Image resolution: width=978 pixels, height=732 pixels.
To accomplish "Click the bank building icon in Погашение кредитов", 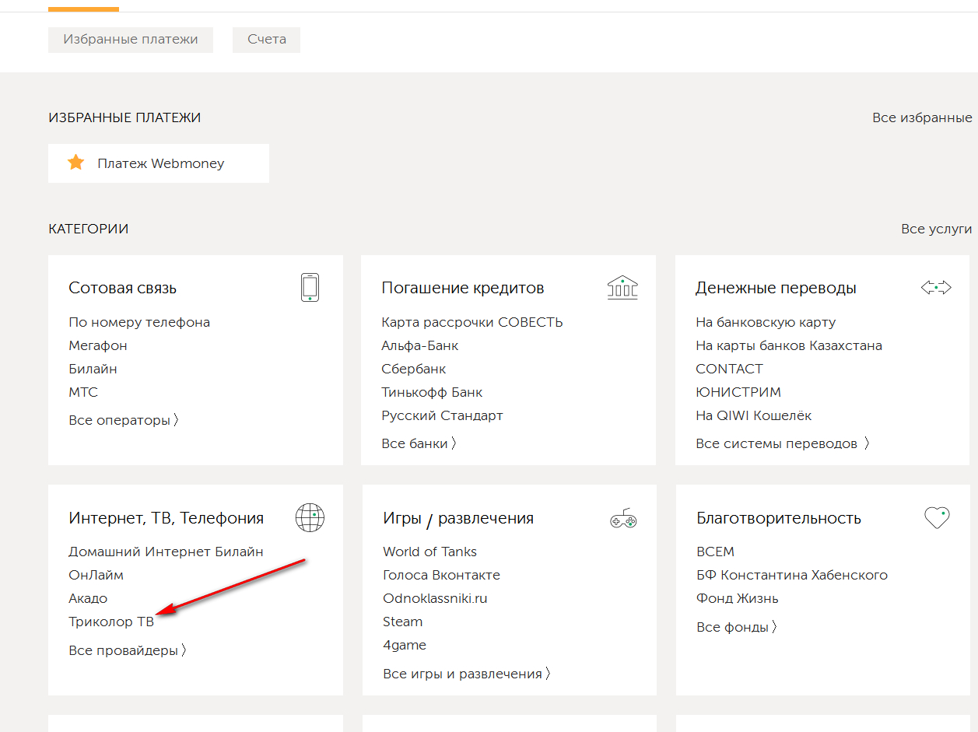I will click(x=622, y=287).
